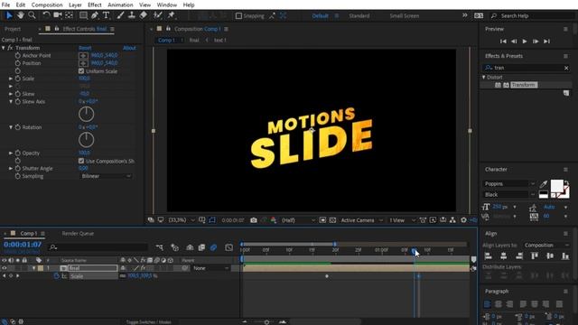This screenshot has height=325, width=578.
Task: Toggle Use Composition's Shutter Angle checkbox
Action: (81, 161)
